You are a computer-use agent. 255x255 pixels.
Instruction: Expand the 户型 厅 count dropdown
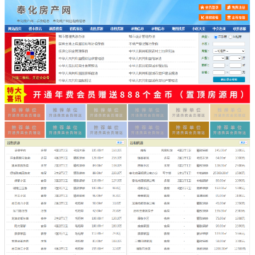coord(235,58)
